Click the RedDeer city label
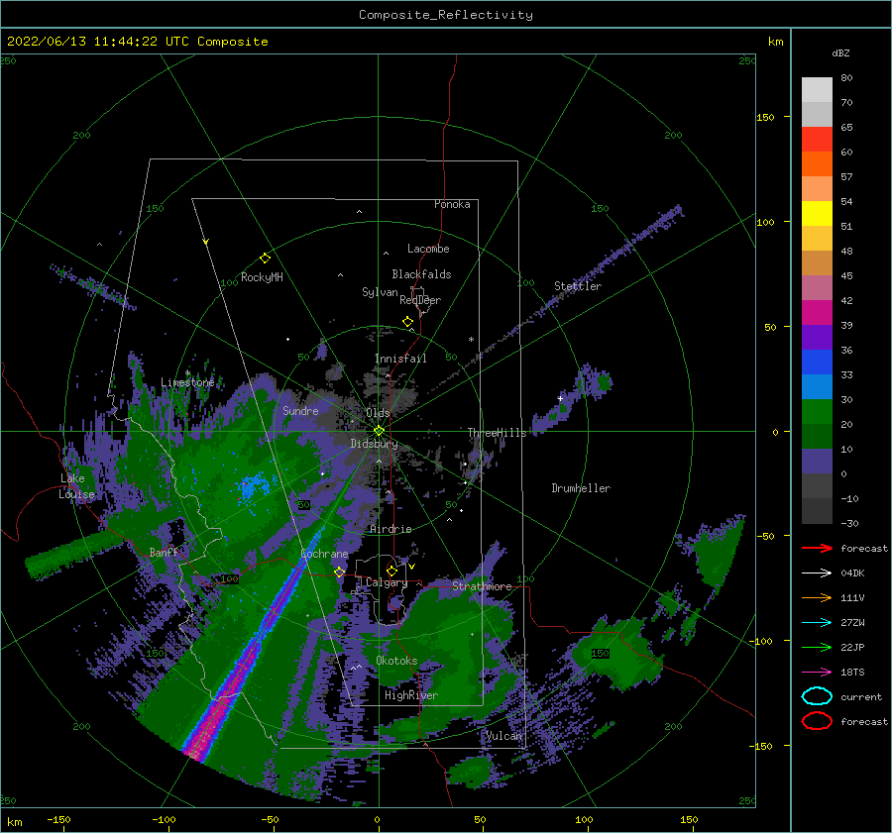Viewport: 892px width, 833px height. point(420,300)
